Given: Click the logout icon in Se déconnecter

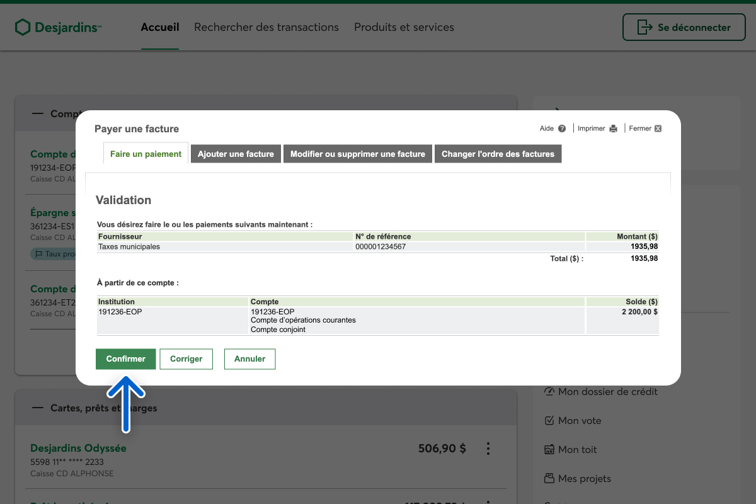Looking at the screenshot, I should [x=644, y=27].
